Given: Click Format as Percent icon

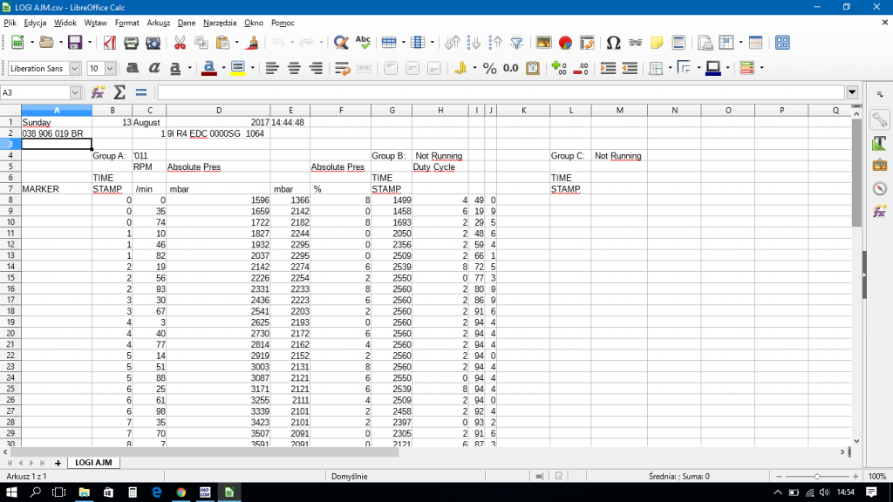Looking at the screenshot, I should point(489,68).
